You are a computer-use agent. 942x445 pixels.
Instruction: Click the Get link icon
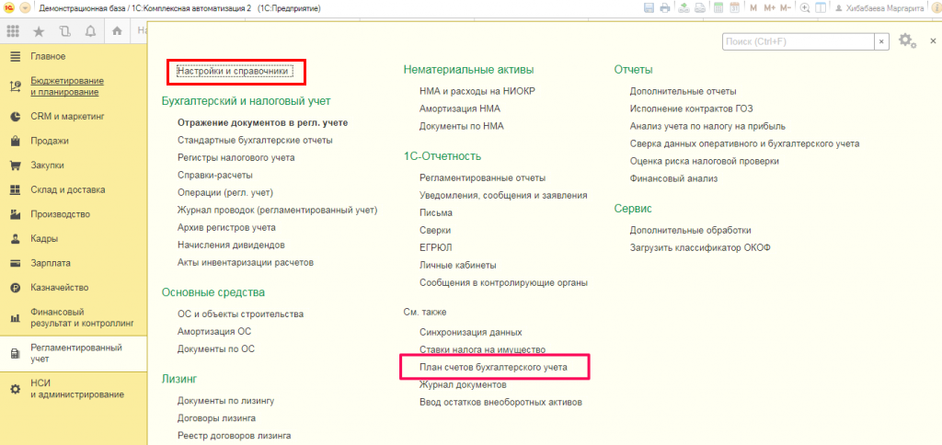click(684, 8)
